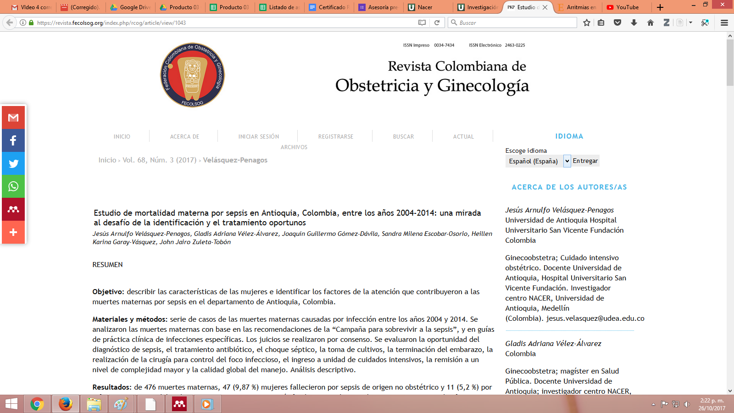Click the volume speaker tray icon
Image resolution: width=734 pixels, height=413 pixels.
click(x=687, y=404)
